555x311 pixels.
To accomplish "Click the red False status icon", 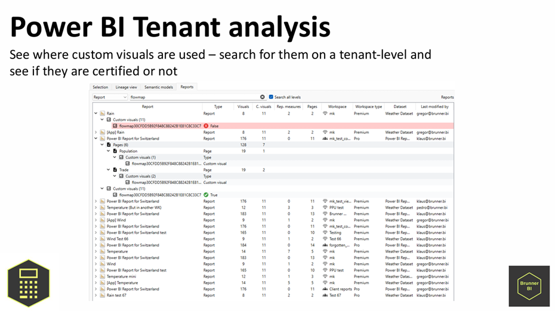I will [x=206, y=126].
